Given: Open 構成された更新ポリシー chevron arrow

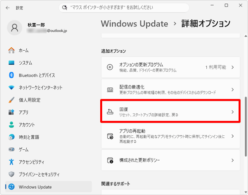Looking at the screenshot, I should [x=233, y=160].
